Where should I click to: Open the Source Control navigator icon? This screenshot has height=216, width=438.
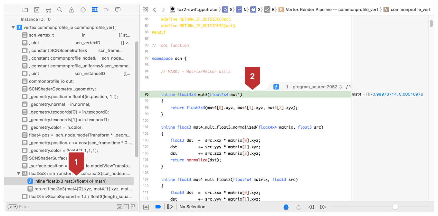point(37,10)
